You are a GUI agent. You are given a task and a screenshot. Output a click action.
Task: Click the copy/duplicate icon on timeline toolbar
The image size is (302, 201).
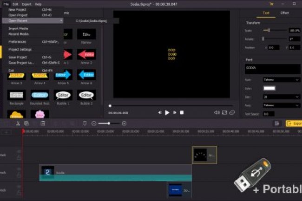tap(26, 123)
